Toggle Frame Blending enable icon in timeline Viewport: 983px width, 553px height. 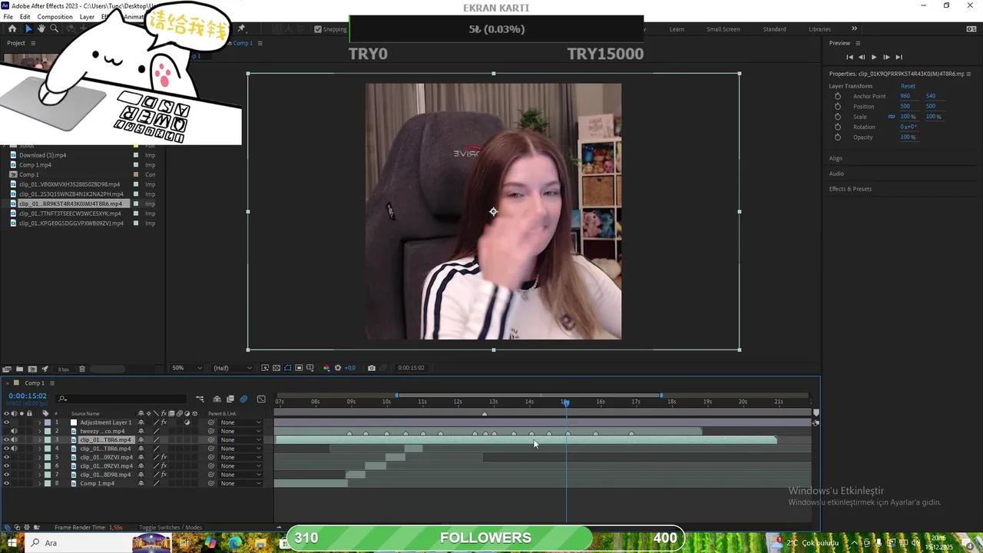click(x=230, y=399)
